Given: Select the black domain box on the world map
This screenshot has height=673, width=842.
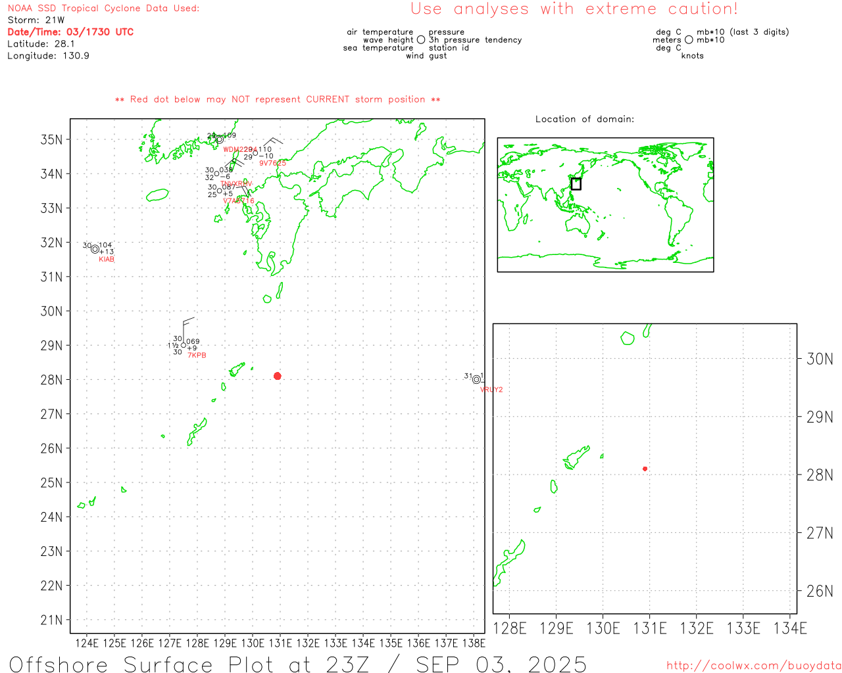Looking at the screenshot, I should tap(576, 184).
